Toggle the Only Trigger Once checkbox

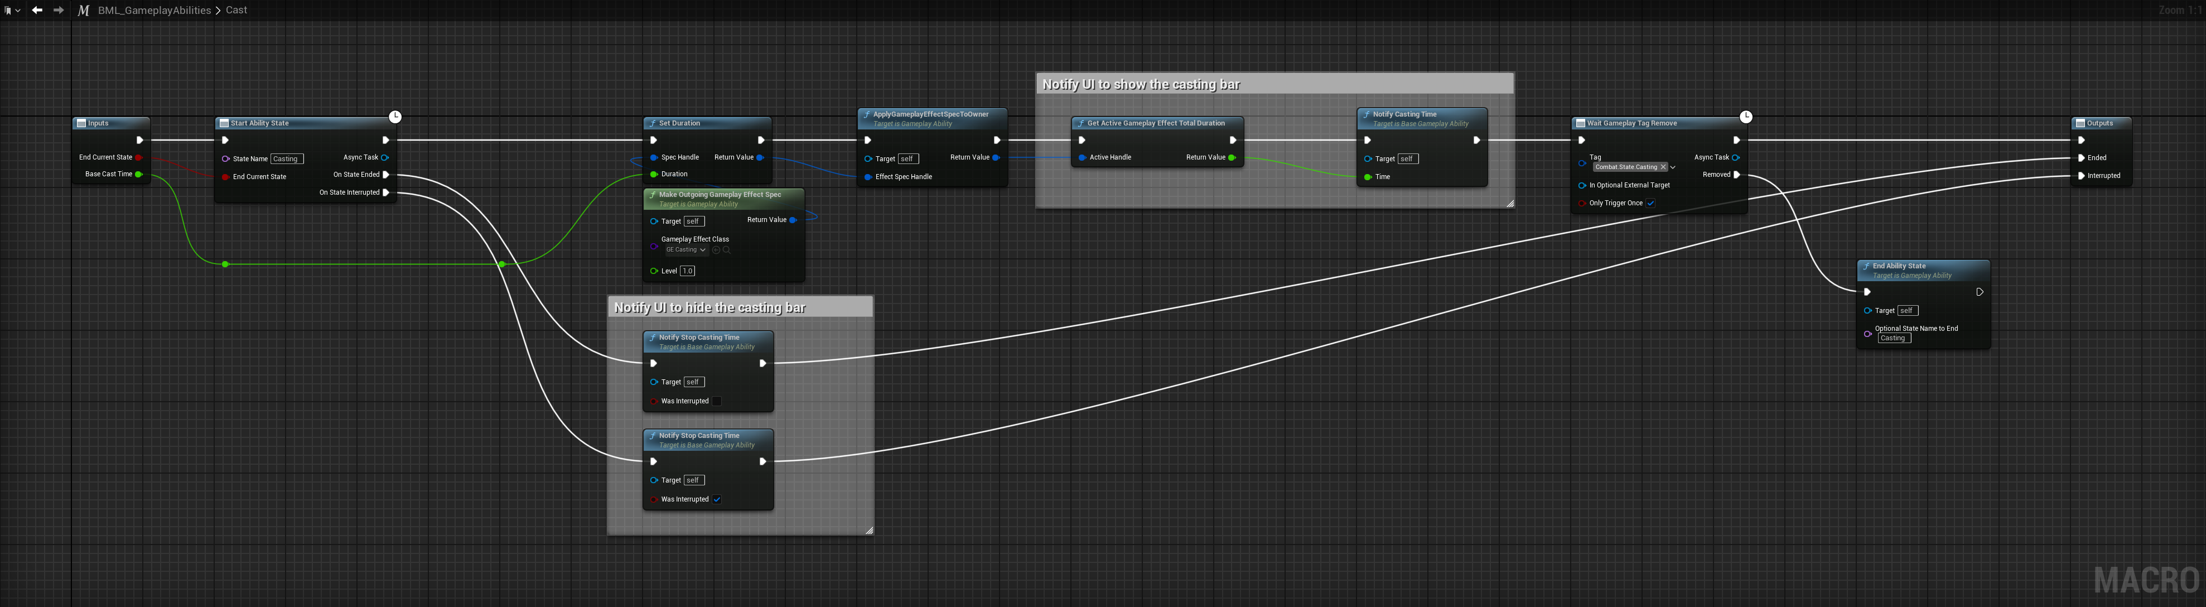tap(1650, 203)
